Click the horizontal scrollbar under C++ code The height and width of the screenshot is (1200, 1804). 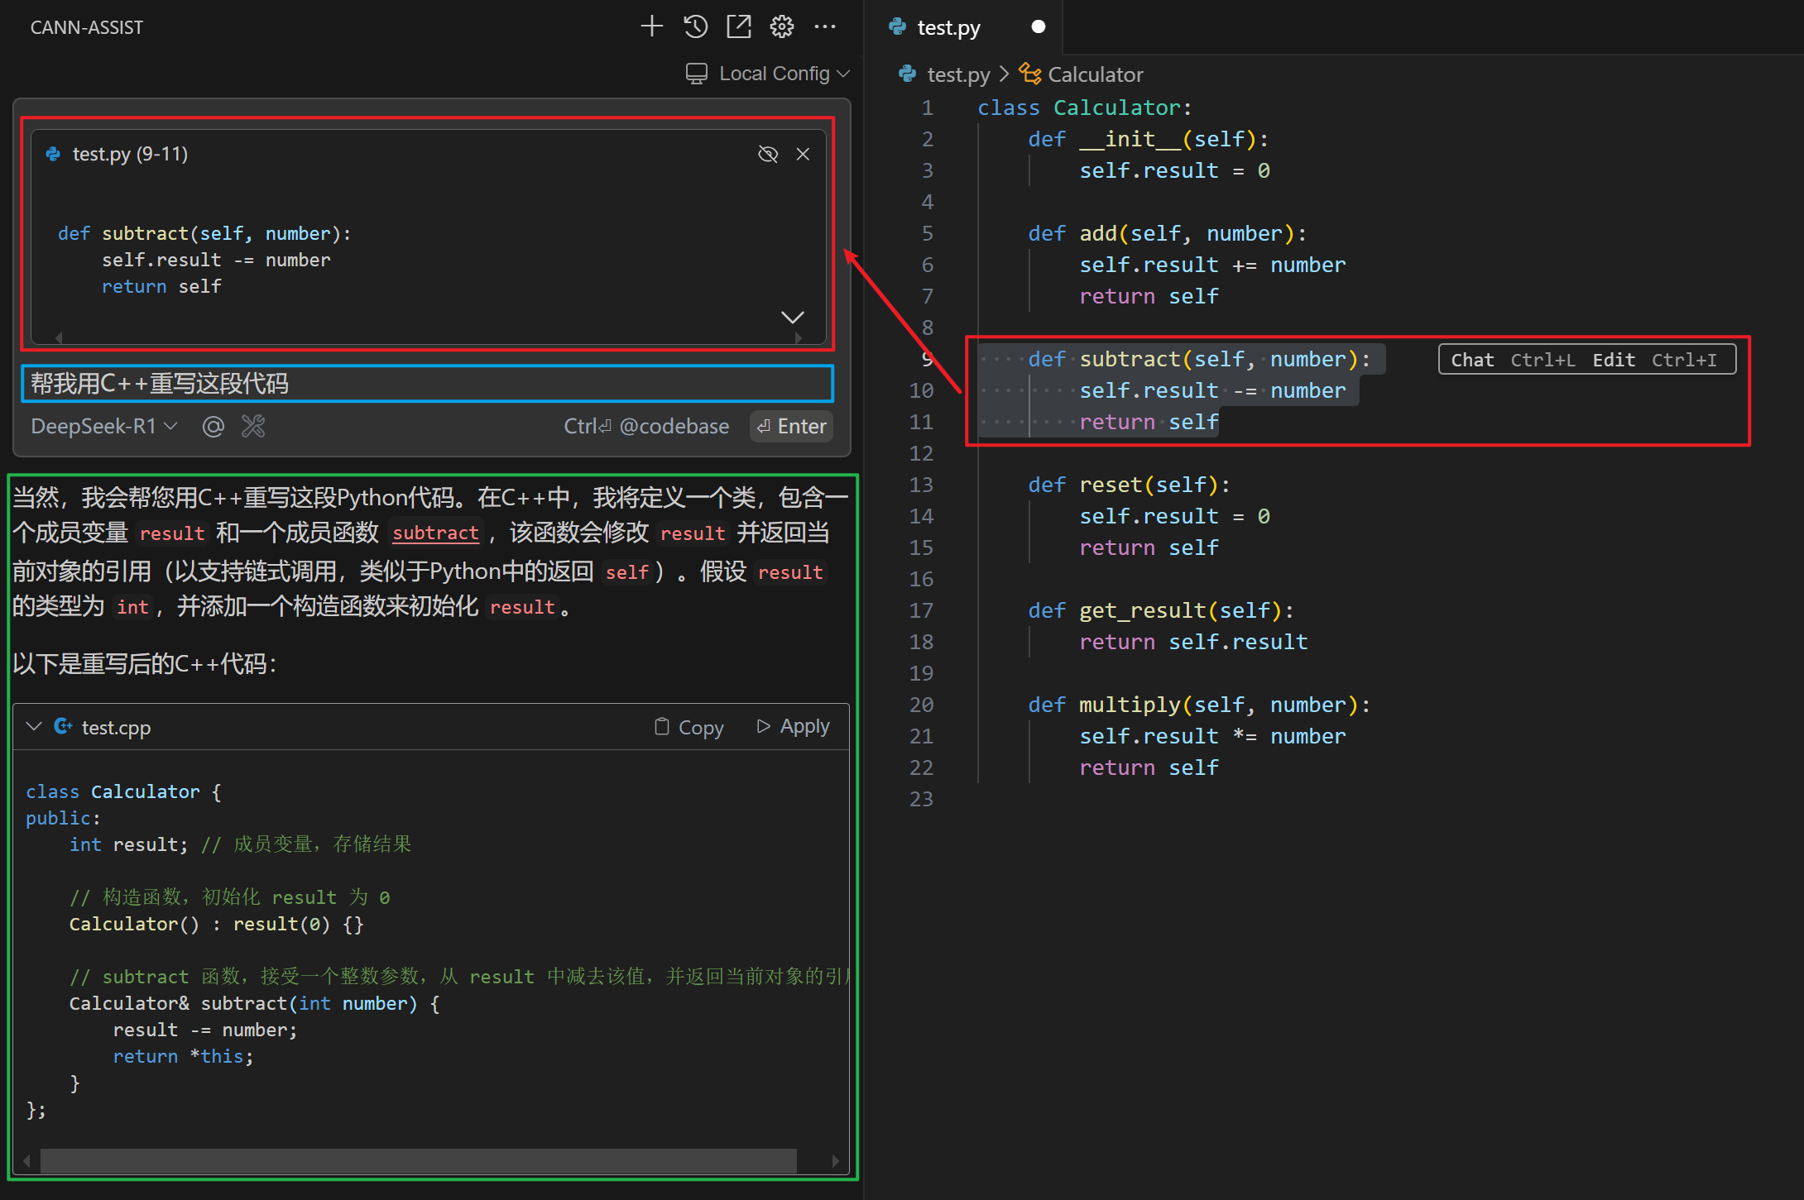[418, 1160]
